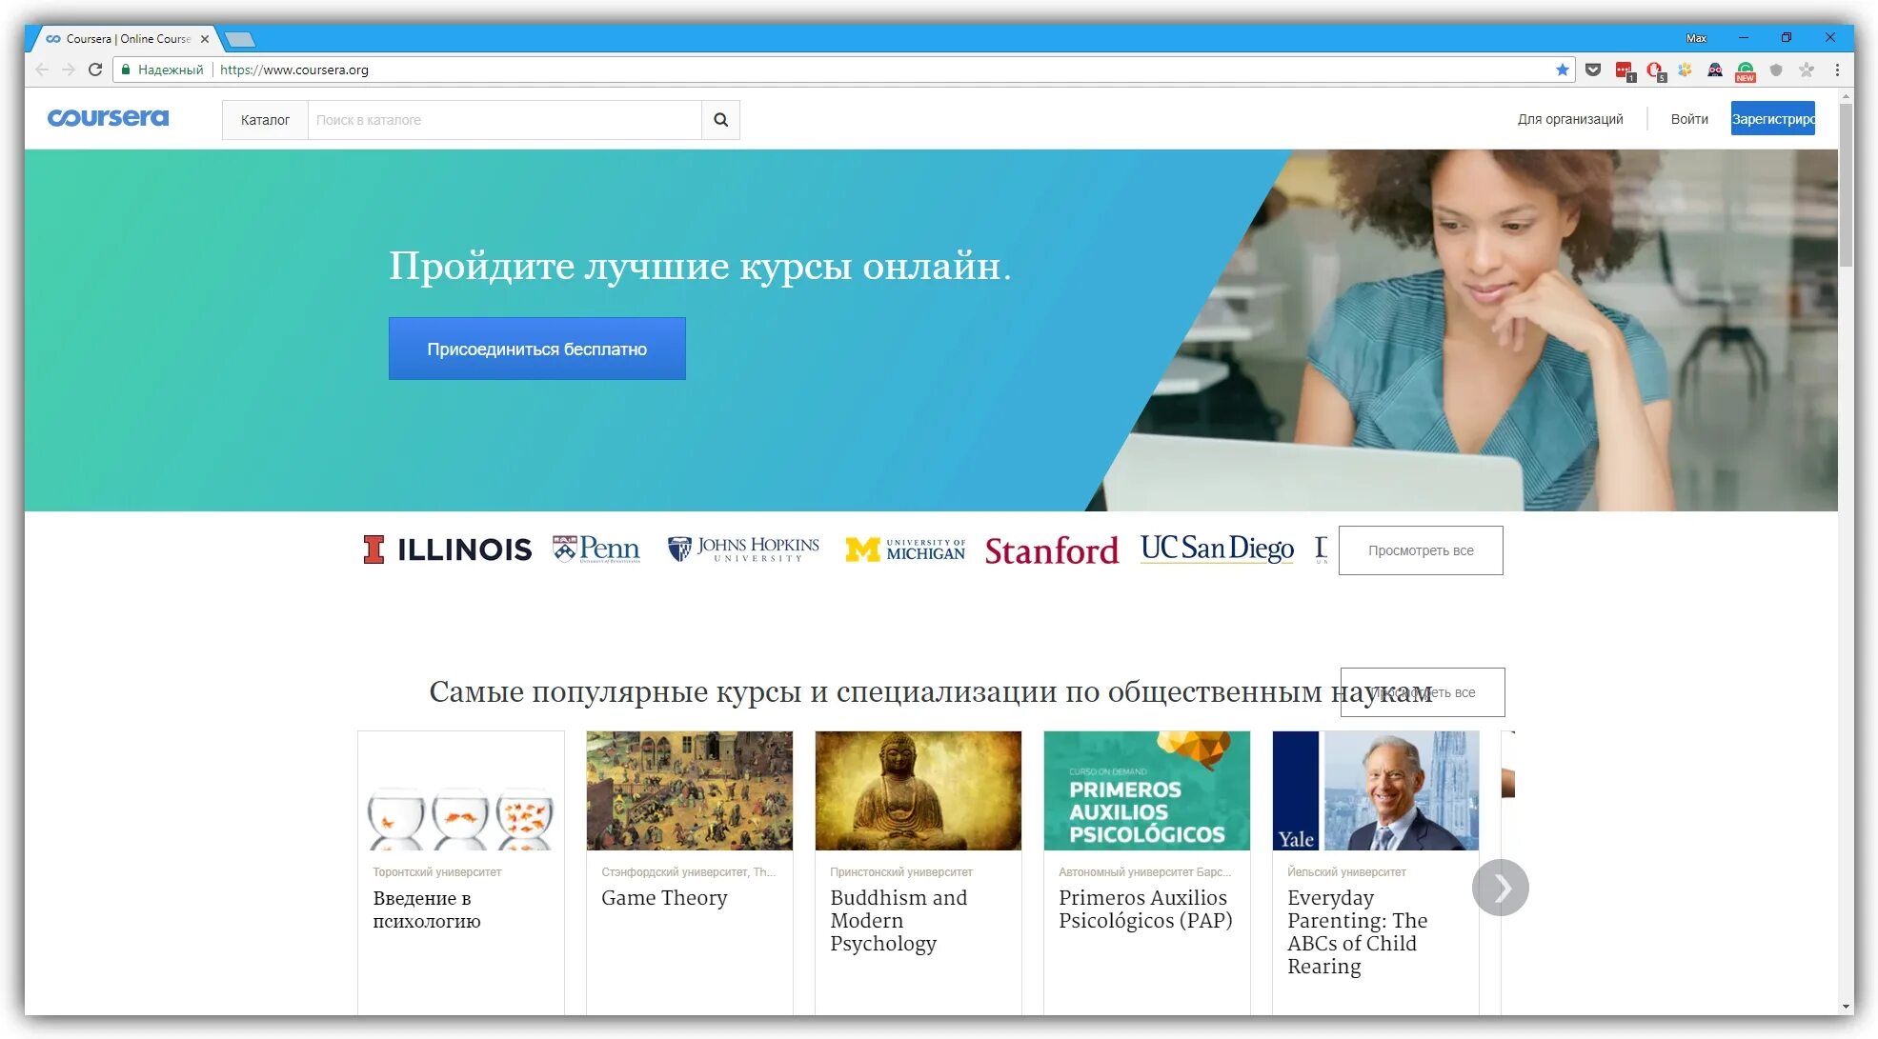Open the Каталог dropdown

265,120
